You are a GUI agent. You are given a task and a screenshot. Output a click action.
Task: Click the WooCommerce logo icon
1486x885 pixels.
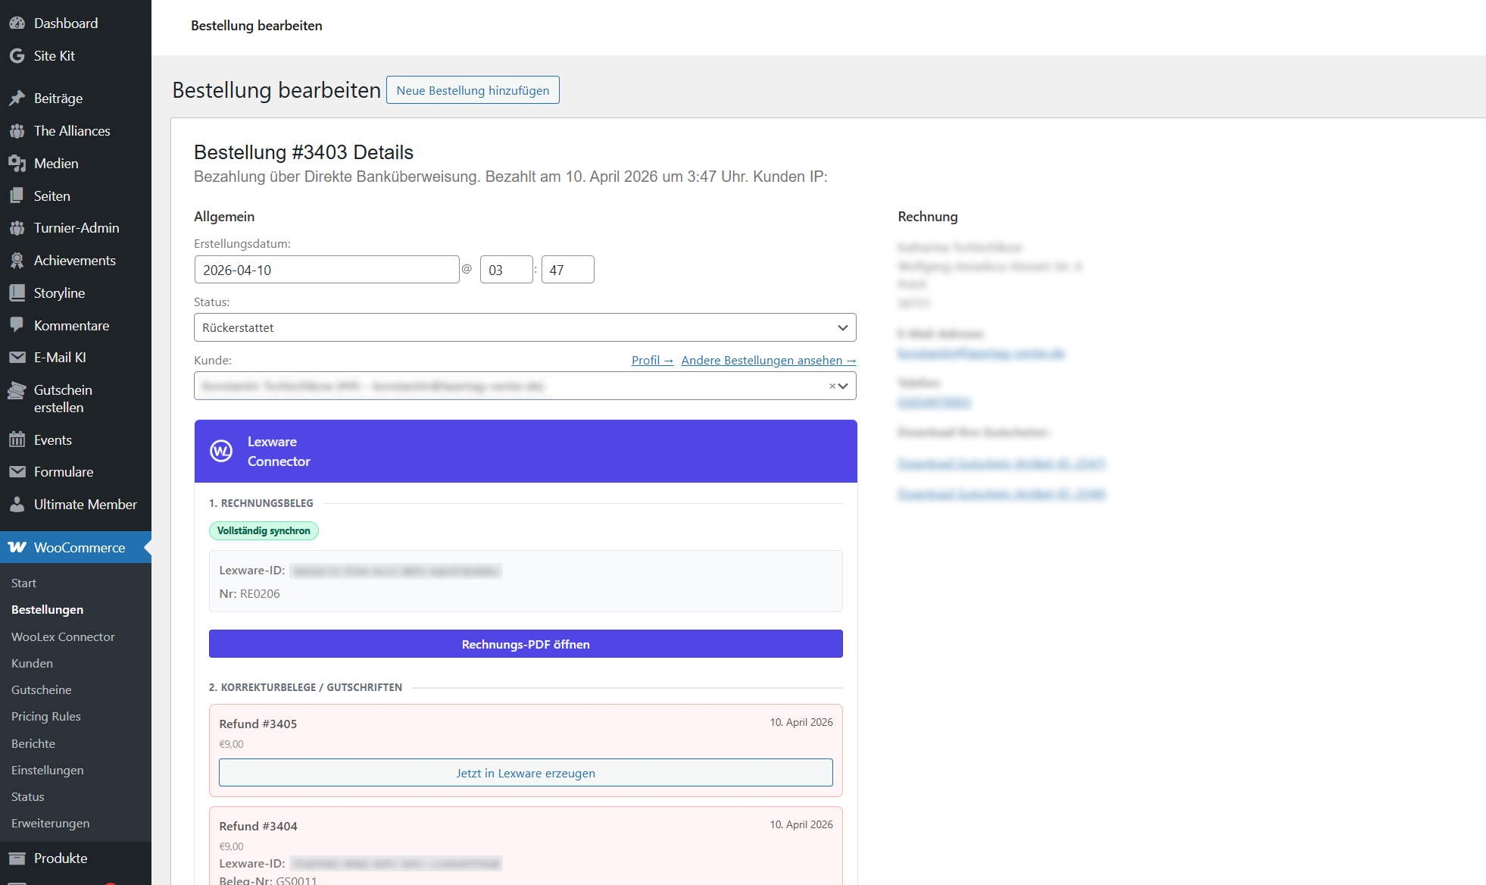[x=17, y=548]
